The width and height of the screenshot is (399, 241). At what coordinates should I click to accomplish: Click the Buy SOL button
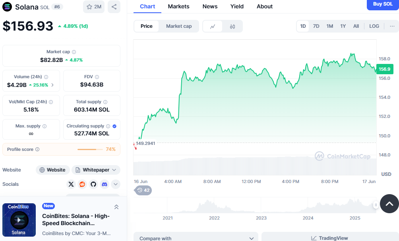(383, 5)
